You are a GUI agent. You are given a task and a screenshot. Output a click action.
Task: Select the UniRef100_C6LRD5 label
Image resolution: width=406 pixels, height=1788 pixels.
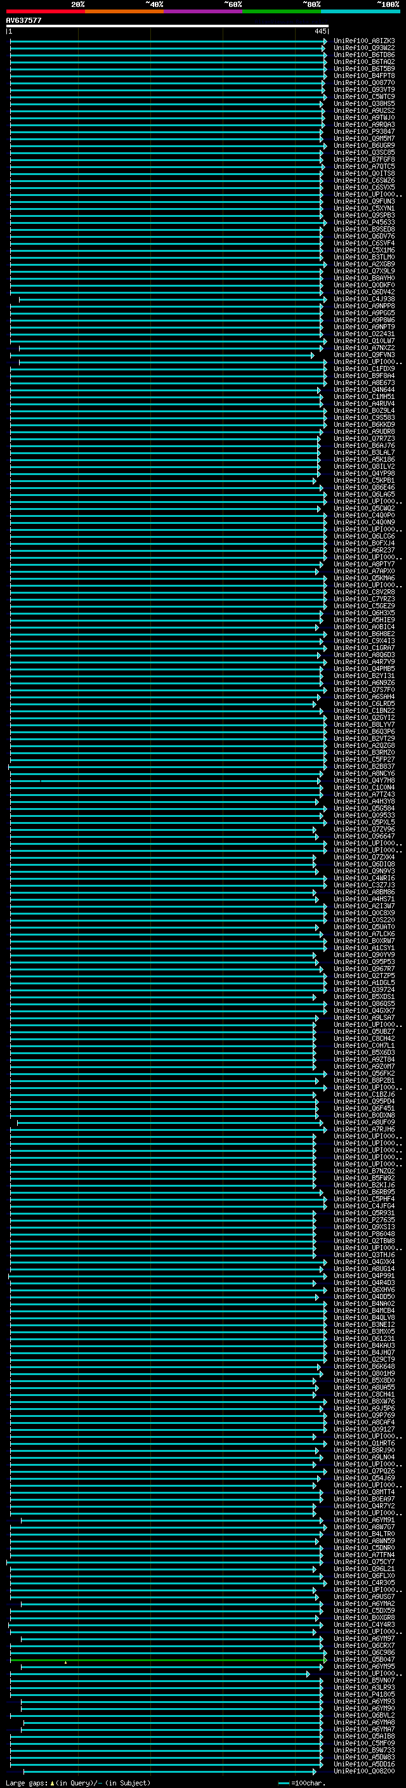point(364,704)
